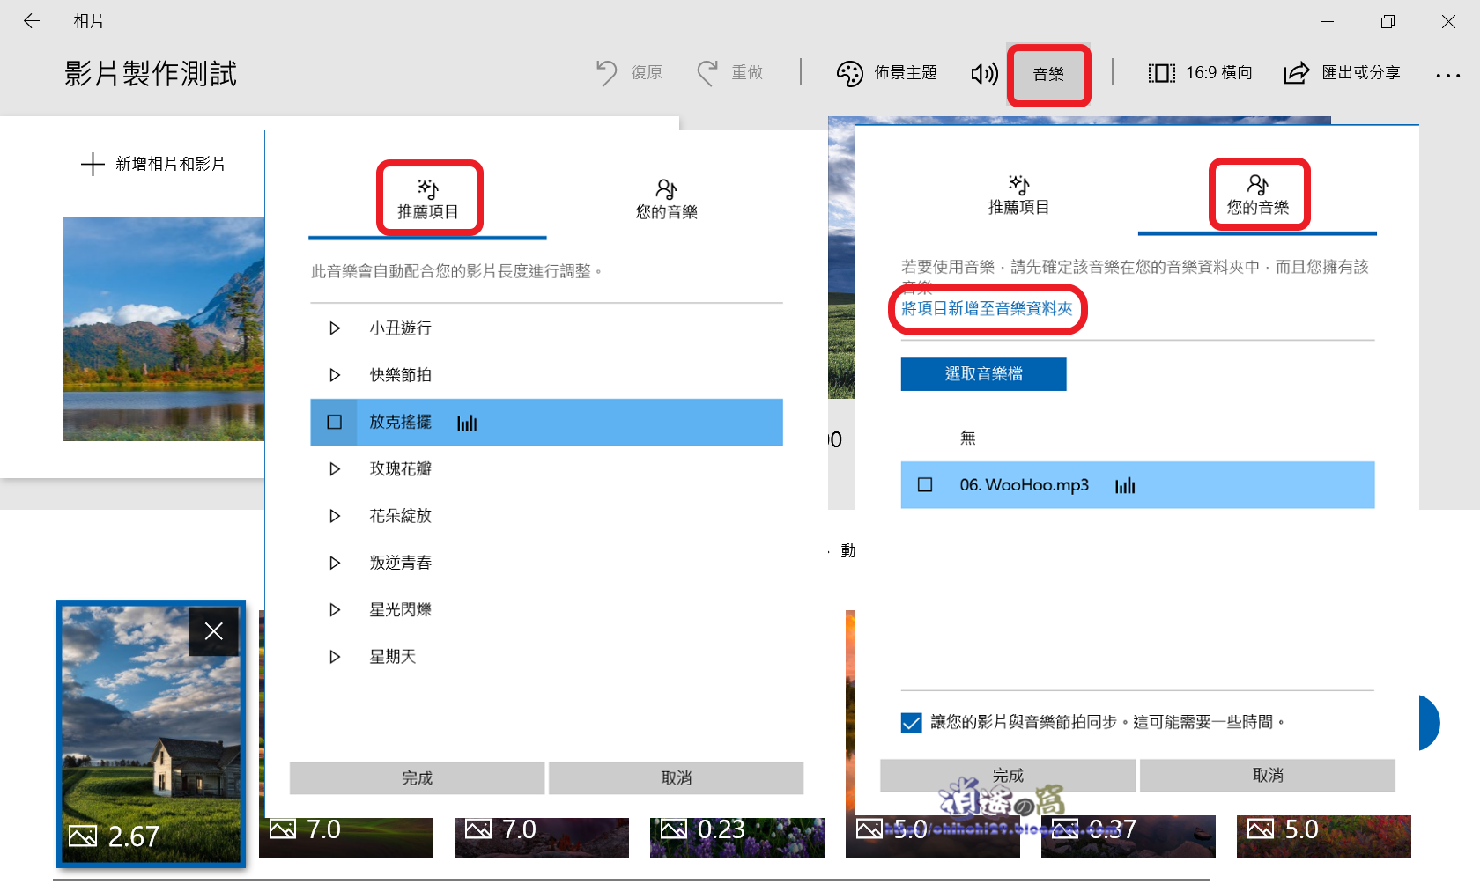Click 取消 in the right music dialog
The height and width of the screenshot is (884, 1480).
click(1267, 776)
